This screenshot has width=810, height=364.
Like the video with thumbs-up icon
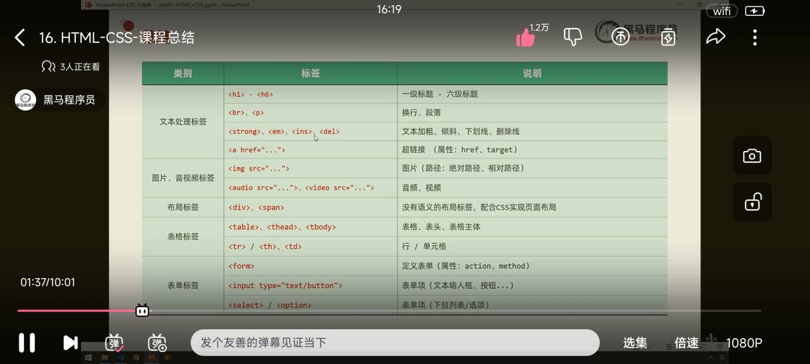coord(525,38)
